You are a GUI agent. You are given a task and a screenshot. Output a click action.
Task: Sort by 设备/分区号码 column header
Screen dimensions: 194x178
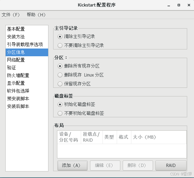tap(69, 137)
